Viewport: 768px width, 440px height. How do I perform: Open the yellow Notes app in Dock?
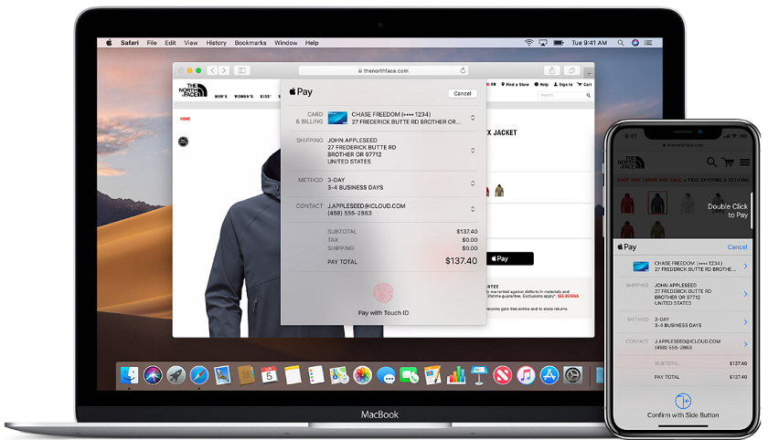293,375
